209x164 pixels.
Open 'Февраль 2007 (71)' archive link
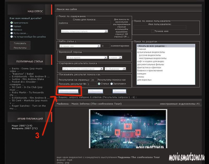tap(25, 128)
